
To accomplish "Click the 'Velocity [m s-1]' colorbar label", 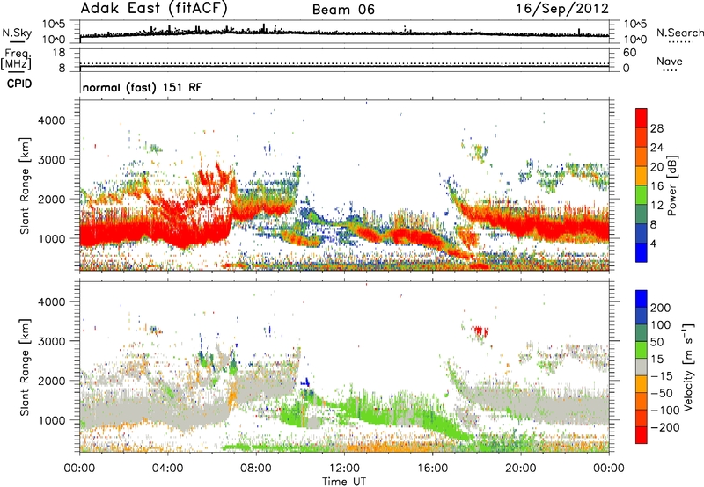I will point(687,367).
